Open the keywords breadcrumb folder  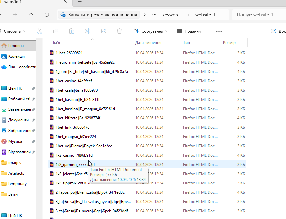pyautogui.click(x=172, y=15)
